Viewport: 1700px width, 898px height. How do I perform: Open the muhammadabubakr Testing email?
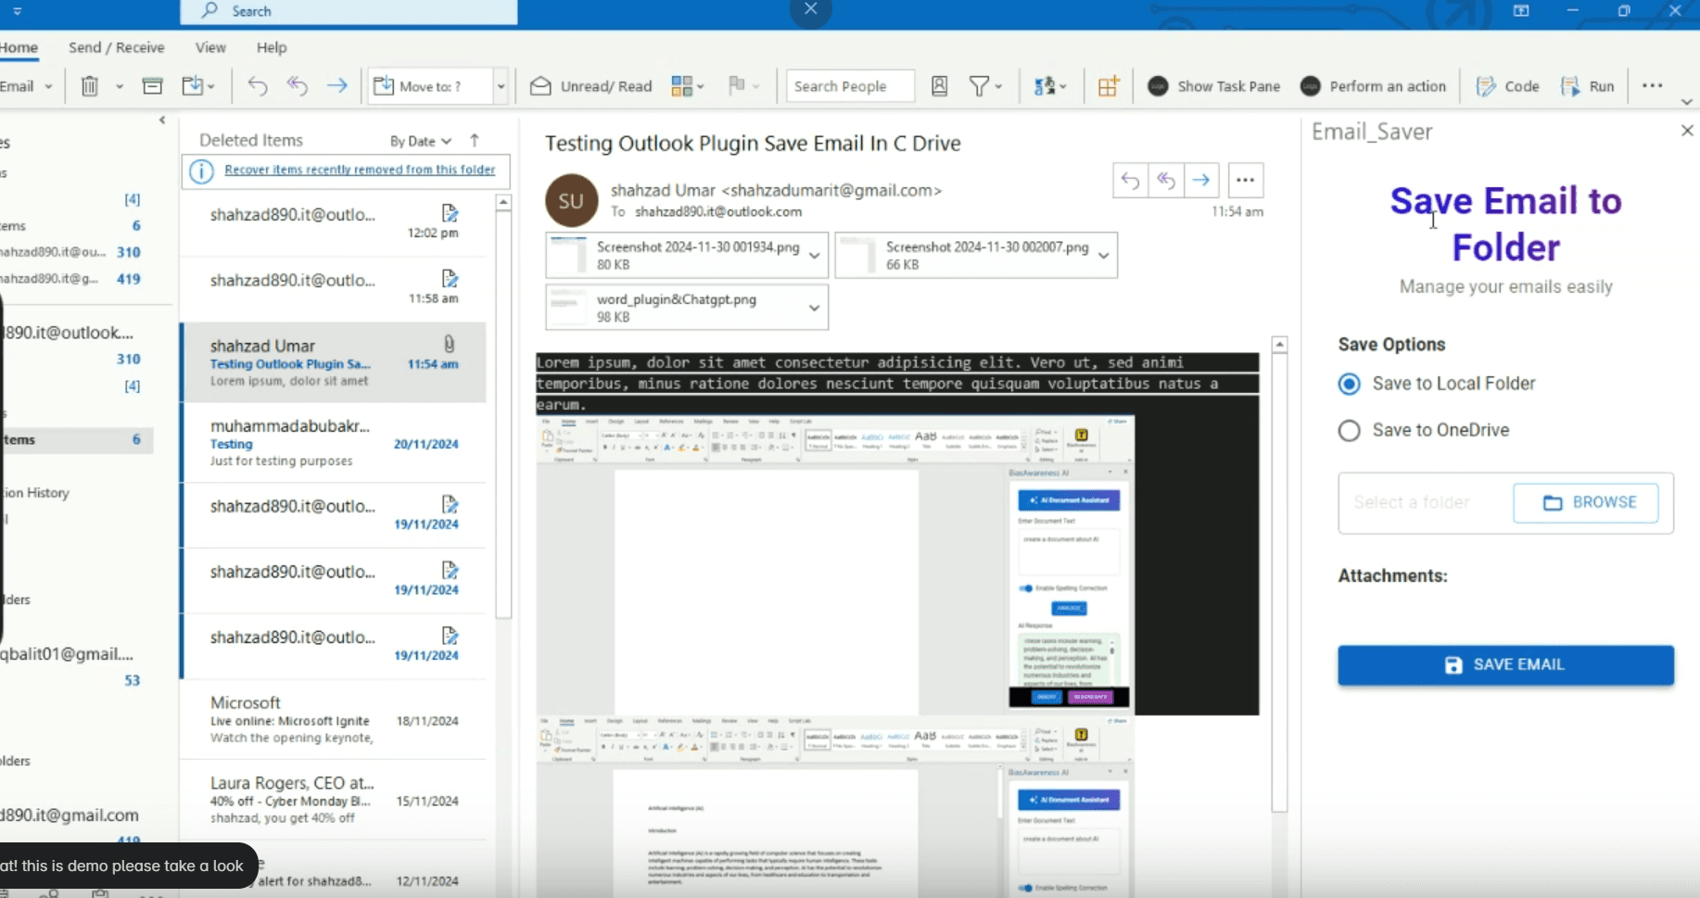(334, 443)
